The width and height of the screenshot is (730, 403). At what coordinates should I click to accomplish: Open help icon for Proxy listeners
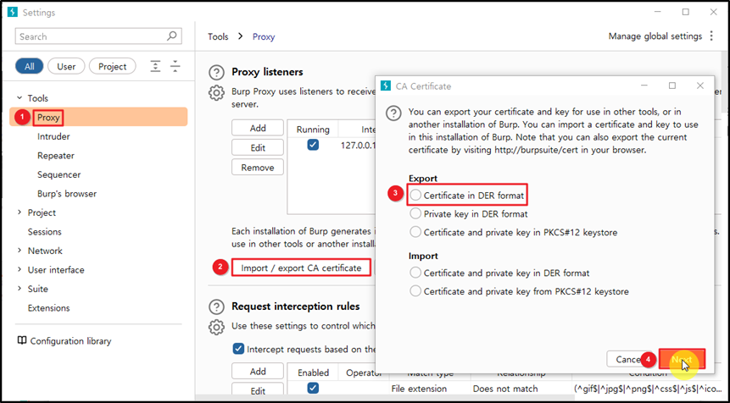click(216, 73)
